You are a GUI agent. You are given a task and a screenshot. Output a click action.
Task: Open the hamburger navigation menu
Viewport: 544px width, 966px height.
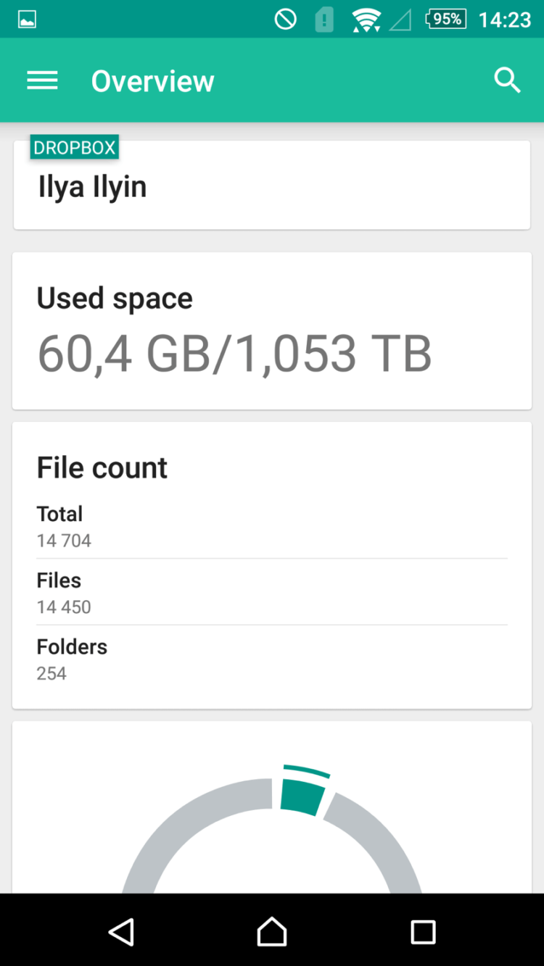42,80
